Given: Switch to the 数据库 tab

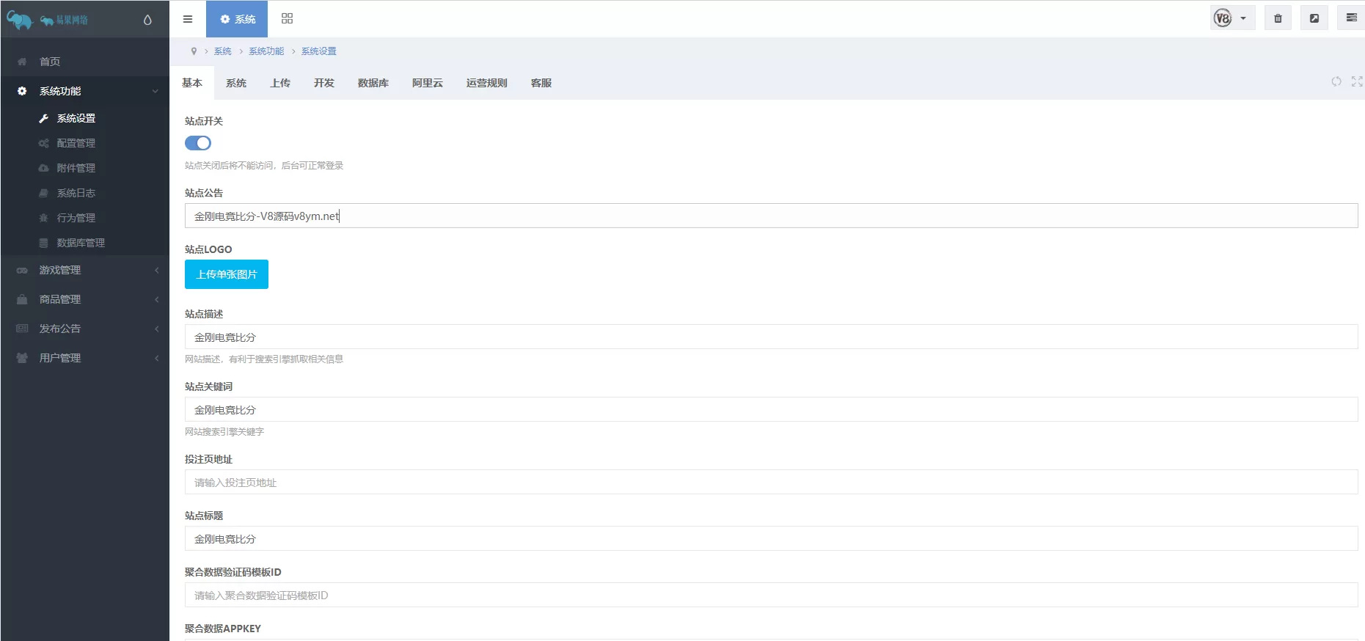Looking at the screenshot, I should coord(373,83).
